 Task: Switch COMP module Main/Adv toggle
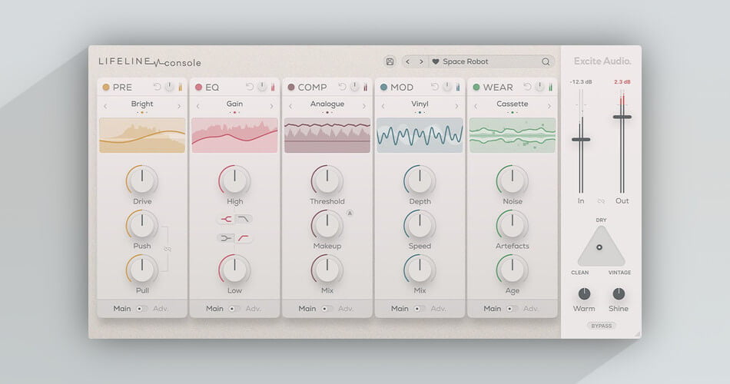(327, 309)
